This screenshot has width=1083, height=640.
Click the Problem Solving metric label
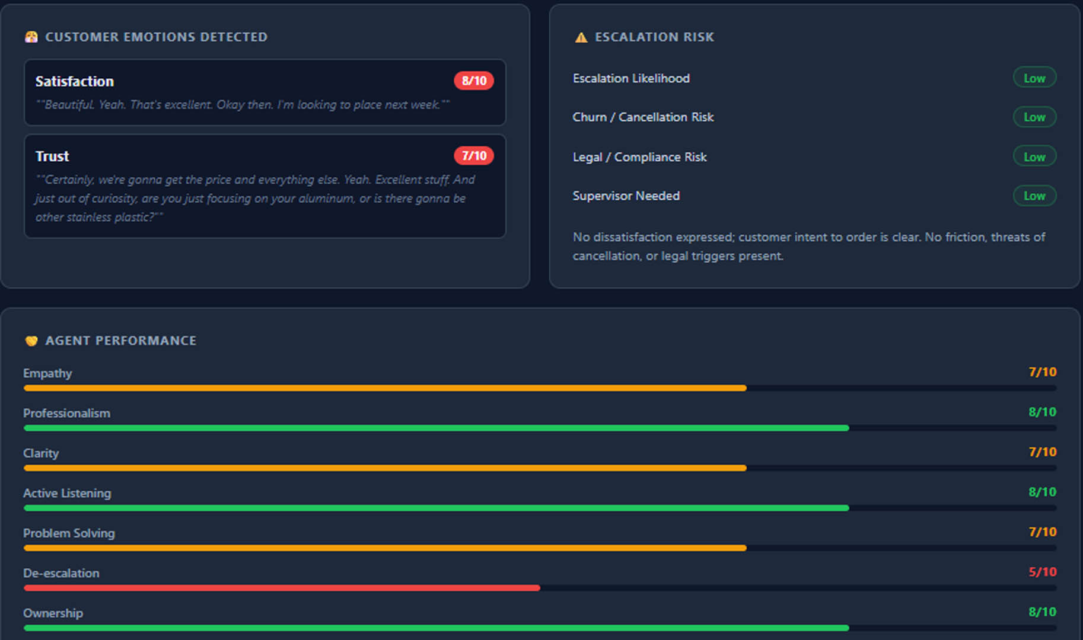pyautogui.click(x=69, y=533)
